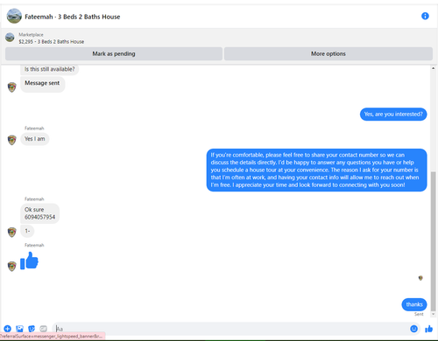Click the '1-' message bubble
The width and height of the screenshot is (438, 341).
click(27, 231)
